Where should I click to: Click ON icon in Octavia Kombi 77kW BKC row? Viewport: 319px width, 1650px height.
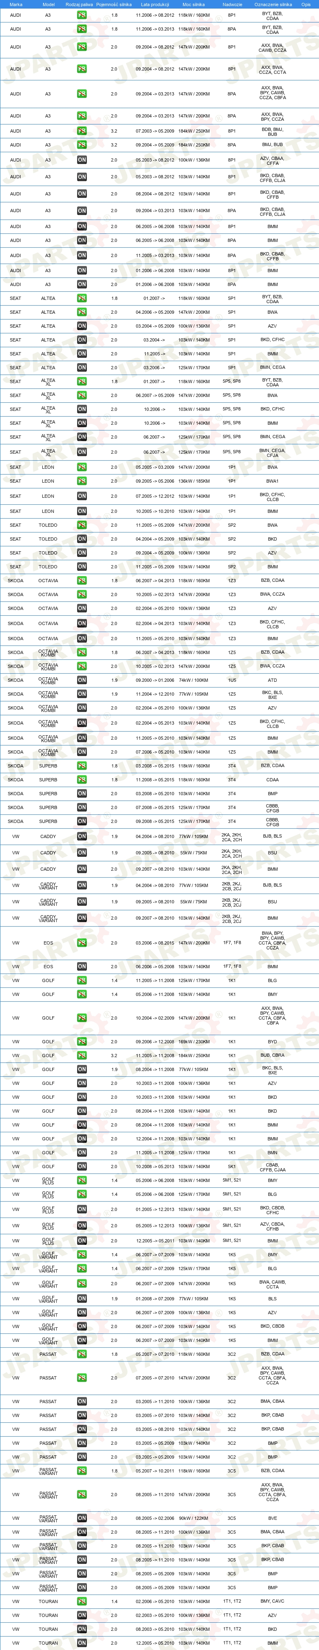coord(82,694)
